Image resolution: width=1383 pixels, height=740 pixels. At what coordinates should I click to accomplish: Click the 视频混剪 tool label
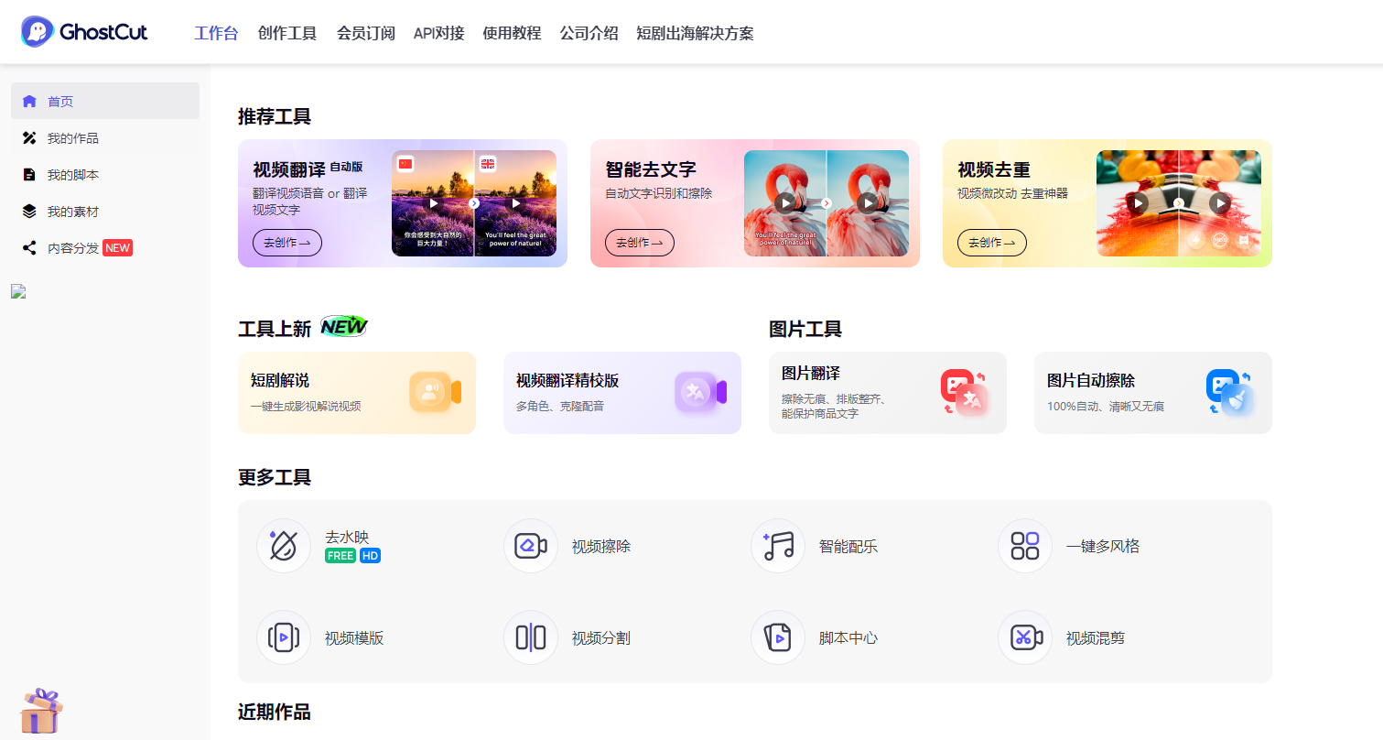1096,638
